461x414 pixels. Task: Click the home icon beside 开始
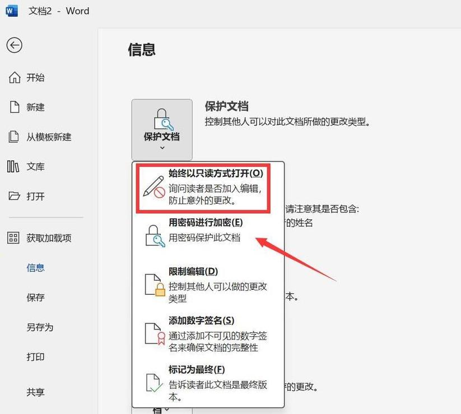(x=15, y=78)
